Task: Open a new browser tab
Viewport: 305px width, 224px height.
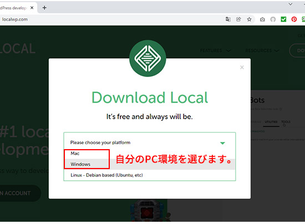Action: pyautogui.click(x=44, y=8)
